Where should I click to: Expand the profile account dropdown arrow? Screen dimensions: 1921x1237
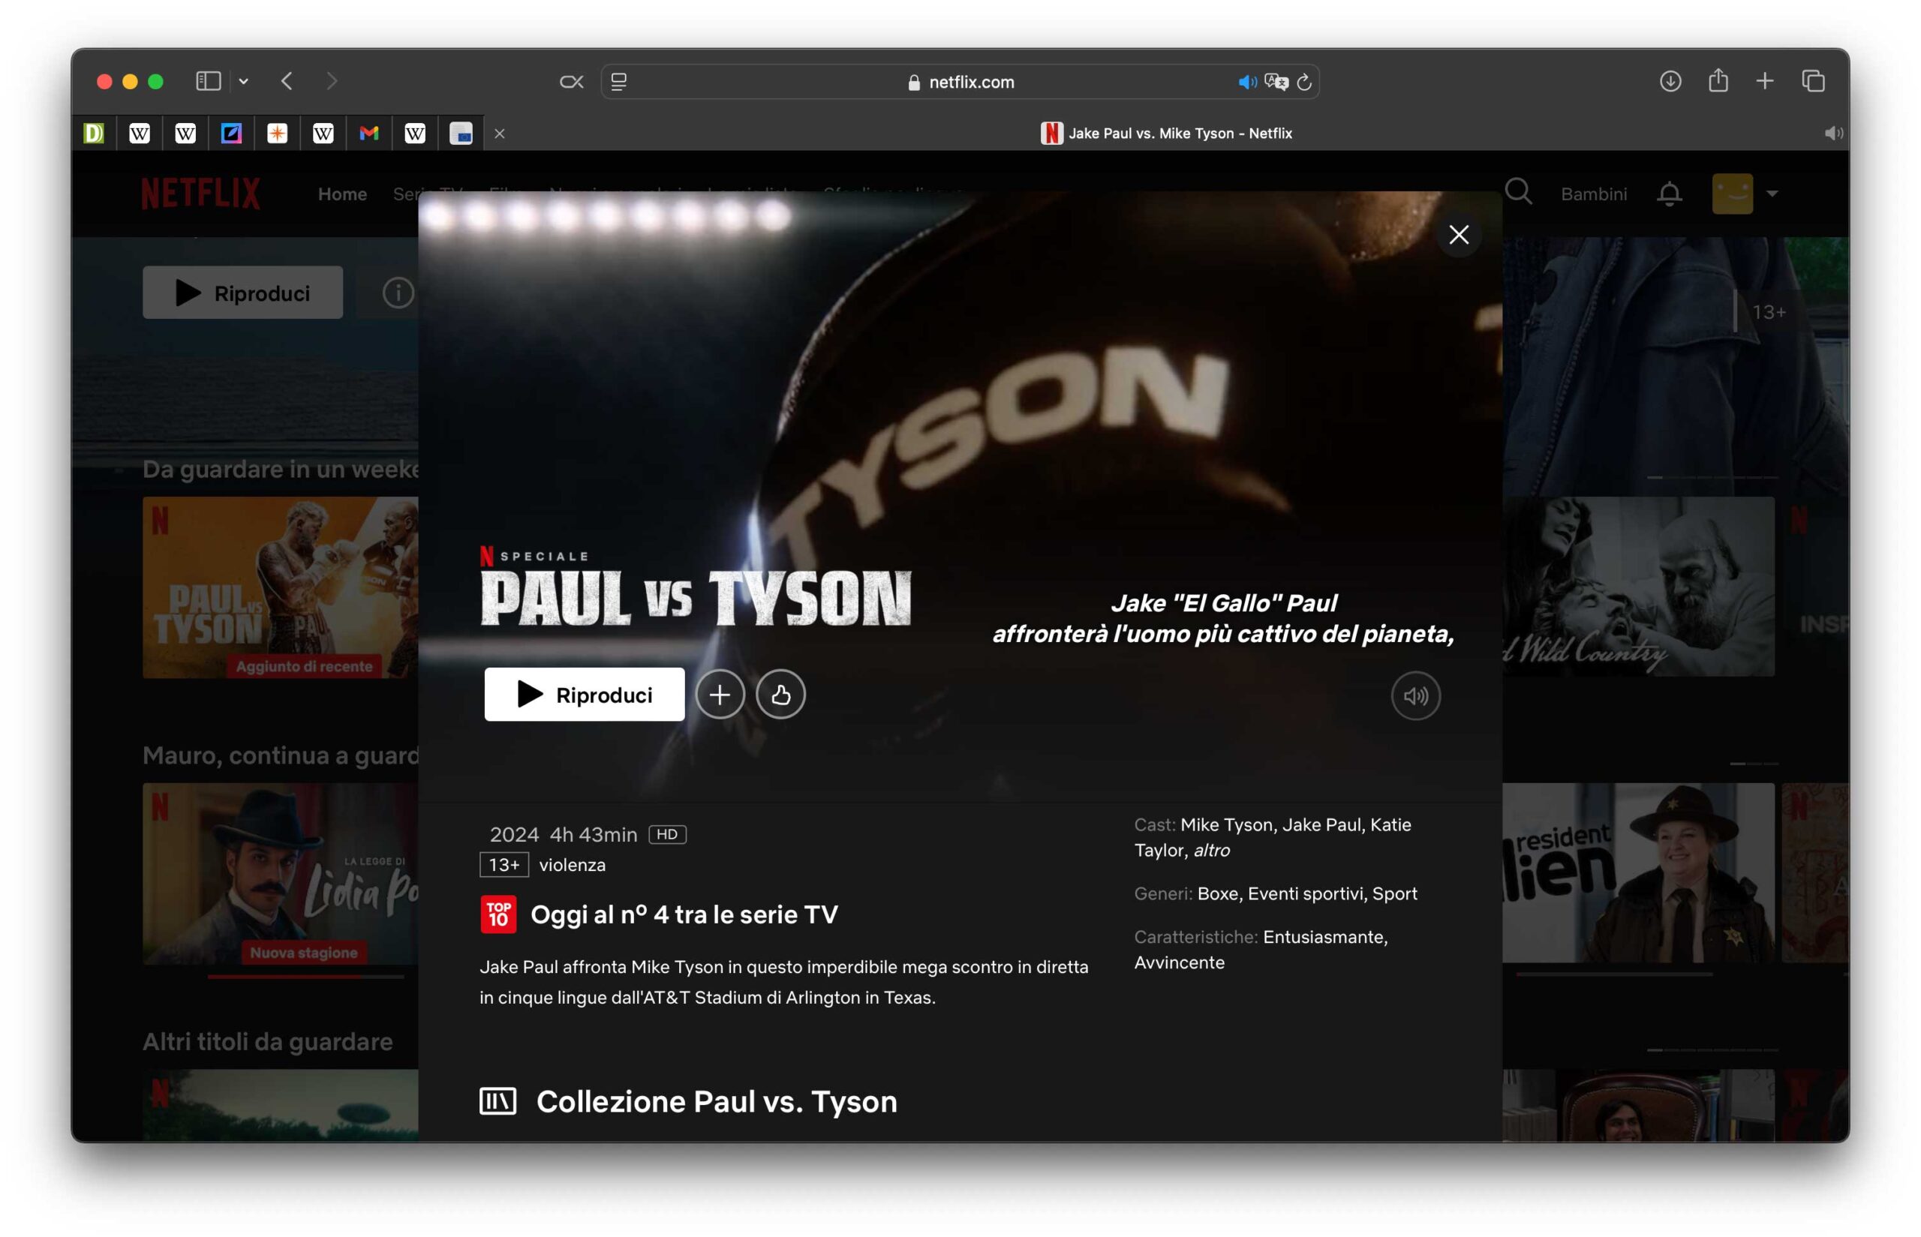pos(1772,194)
